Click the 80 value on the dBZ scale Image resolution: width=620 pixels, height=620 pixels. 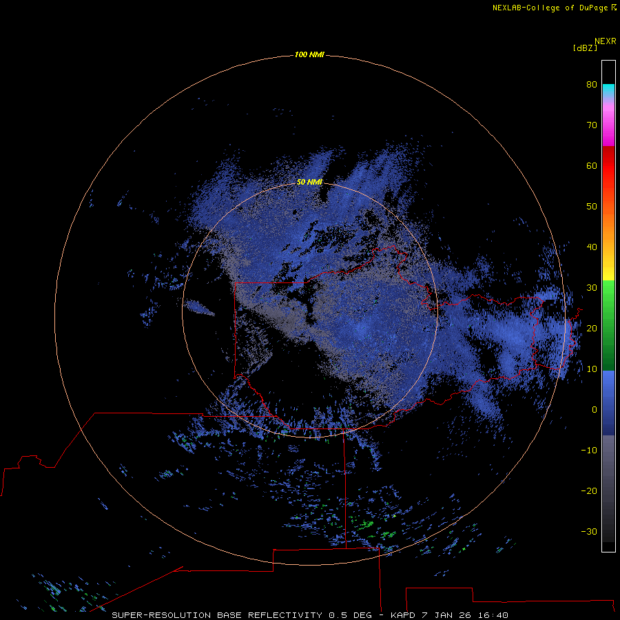click(x=592, y=84)
